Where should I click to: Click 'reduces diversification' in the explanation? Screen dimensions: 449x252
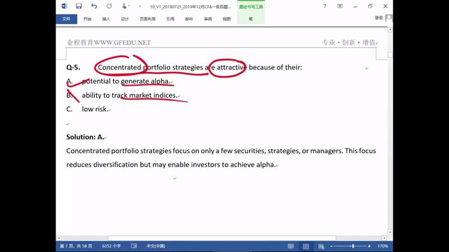coord(102,165)
